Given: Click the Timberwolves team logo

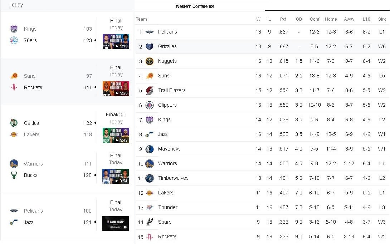Looking at the screenshot, I should 150,178.
